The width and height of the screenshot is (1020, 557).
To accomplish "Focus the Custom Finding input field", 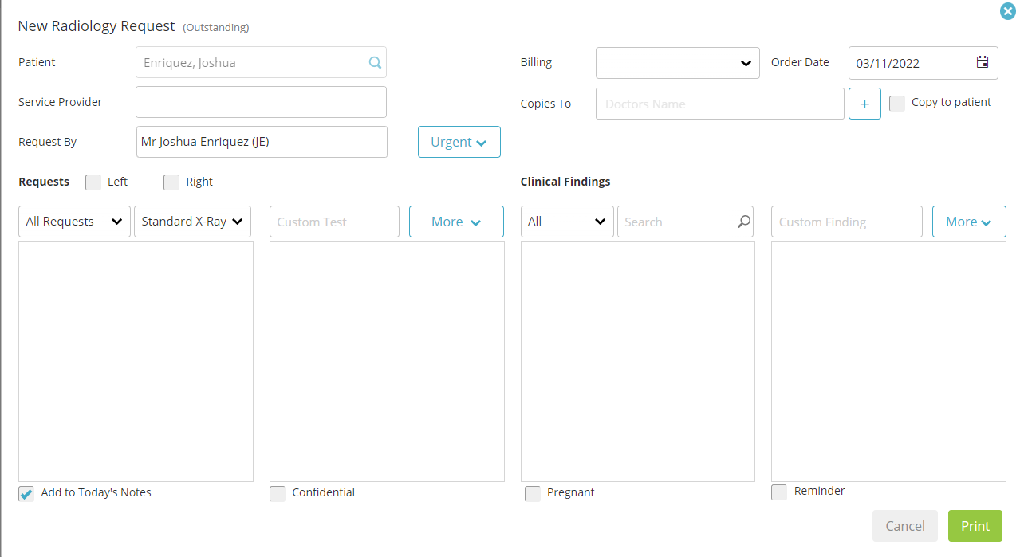I will click(x=847, y=222).
